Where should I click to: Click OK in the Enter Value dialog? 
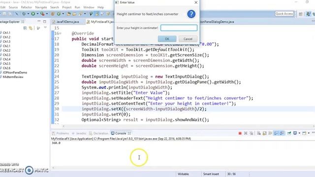[167, 39]
